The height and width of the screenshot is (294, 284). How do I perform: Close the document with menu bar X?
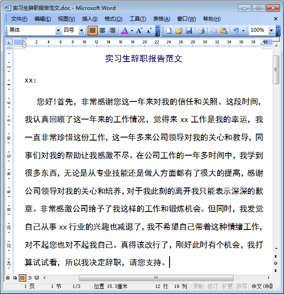[x=275, y=19]
